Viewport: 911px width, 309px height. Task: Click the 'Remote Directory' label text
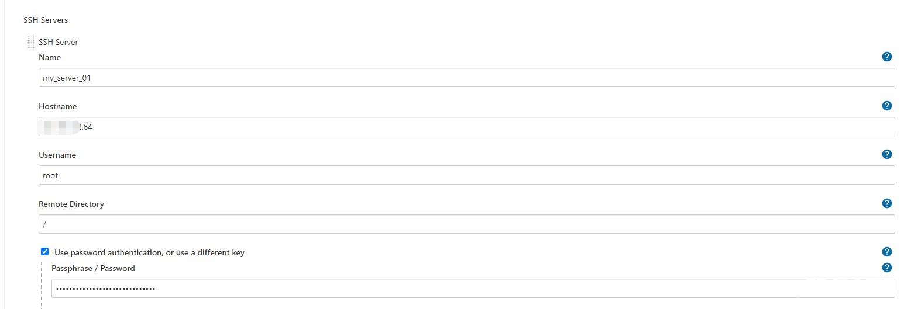(71, 204)
